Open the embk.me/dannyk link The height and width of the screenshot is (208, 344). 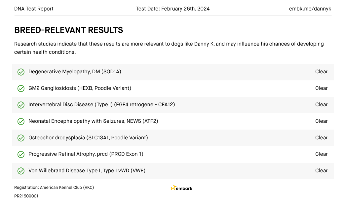(x=310, y=9)
